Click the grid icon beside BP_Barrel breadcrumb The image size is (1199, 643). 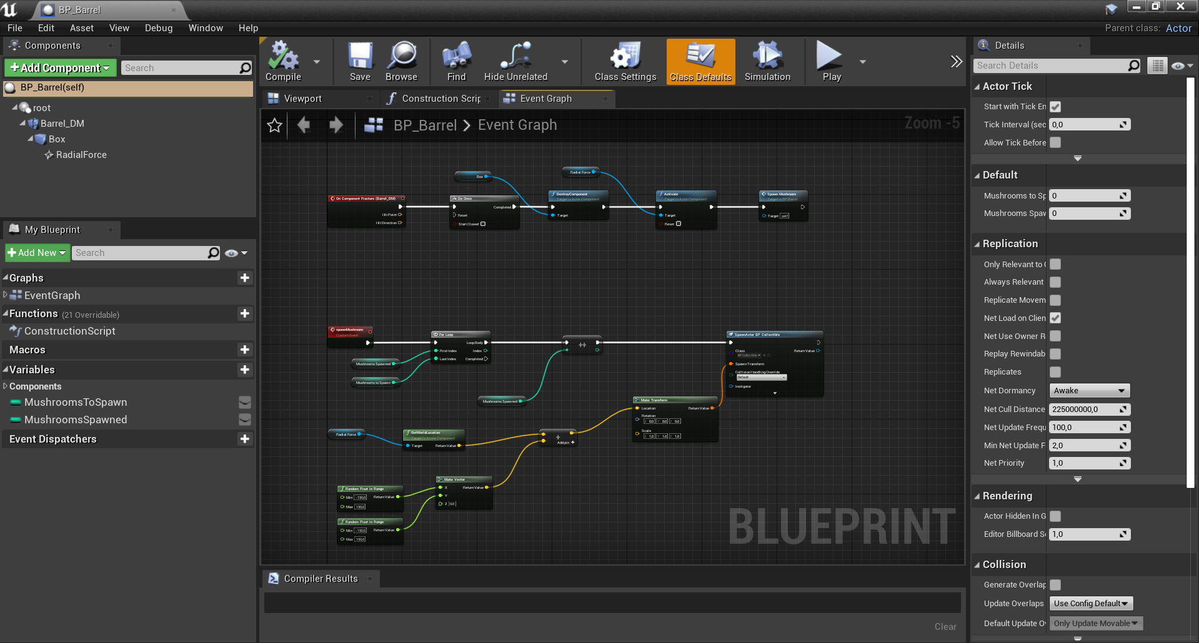(x=374, y=125)
